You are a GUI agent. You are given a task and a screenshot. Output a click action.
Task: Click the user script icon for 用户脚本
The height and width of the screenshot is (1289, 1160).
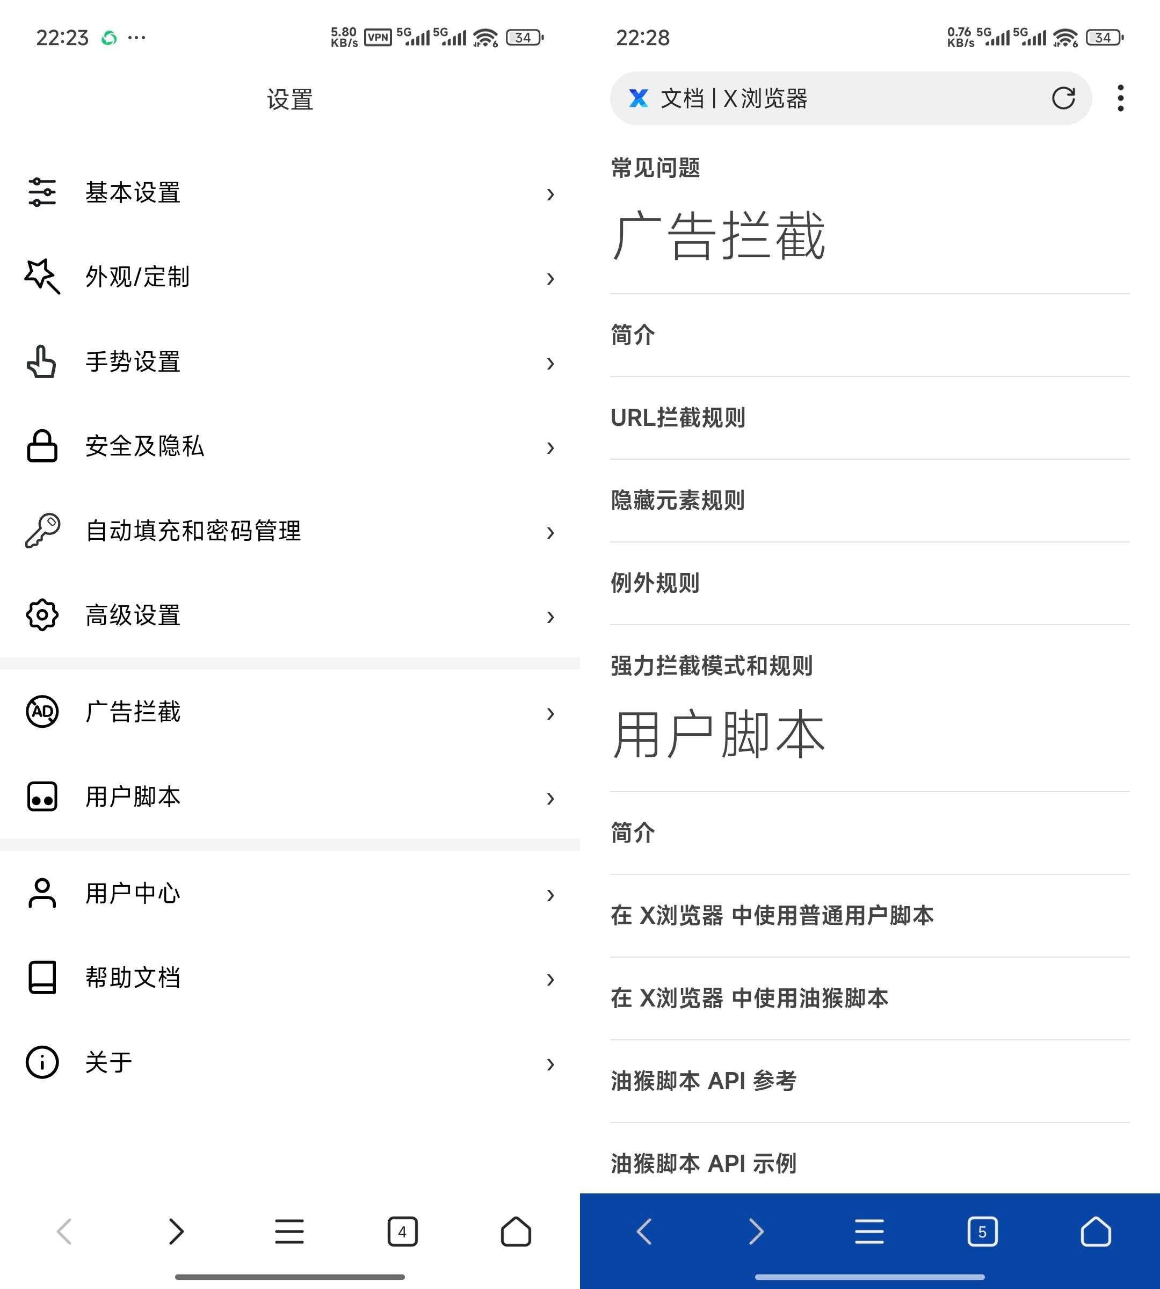coord(42,797)
